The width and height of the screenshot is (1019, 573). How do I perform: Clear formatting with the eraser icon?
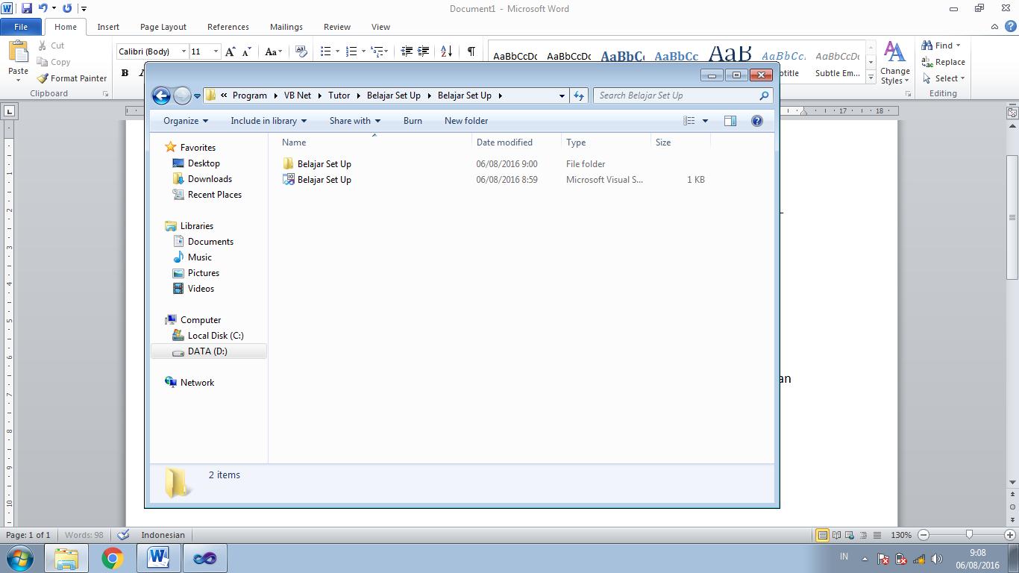[301, 51]
